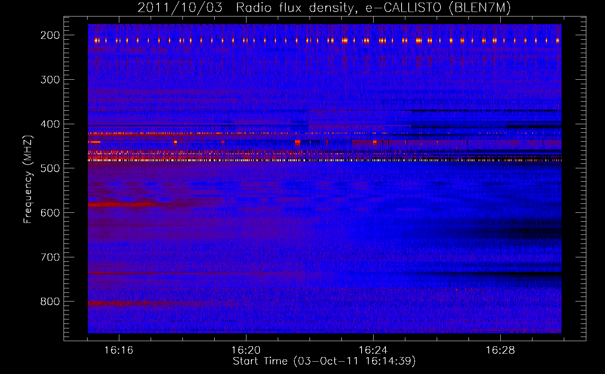605x374 pixels.
Task: Click the 600 frequency tick label
Action: (50, 213)
